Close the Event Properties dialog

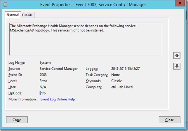170,120
